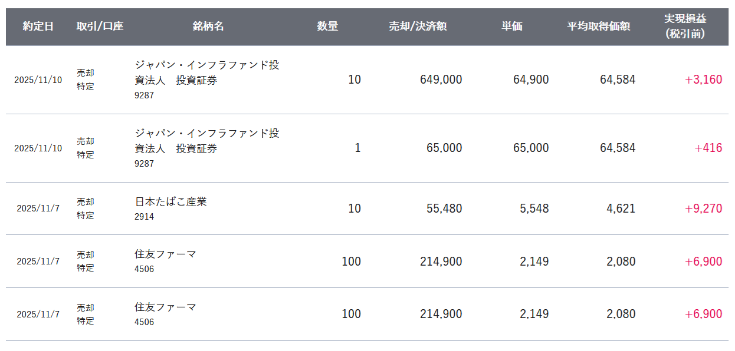735x351 pixels.
Task: Click the 65,000 unit price cell
Action: point(531,148)
